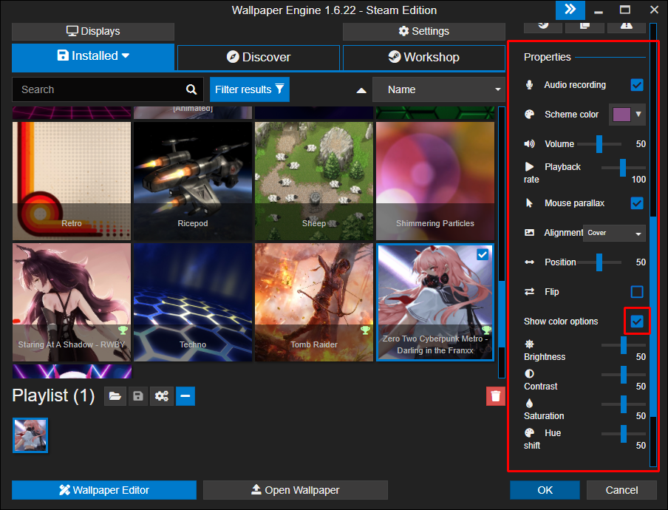Click the Open Wallpaper button
Viewport: 668px width, 510px height.
coord(296,489)
